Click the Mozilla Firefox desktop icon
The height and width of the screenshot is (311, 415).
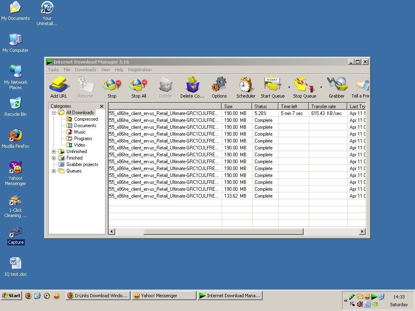15,138
